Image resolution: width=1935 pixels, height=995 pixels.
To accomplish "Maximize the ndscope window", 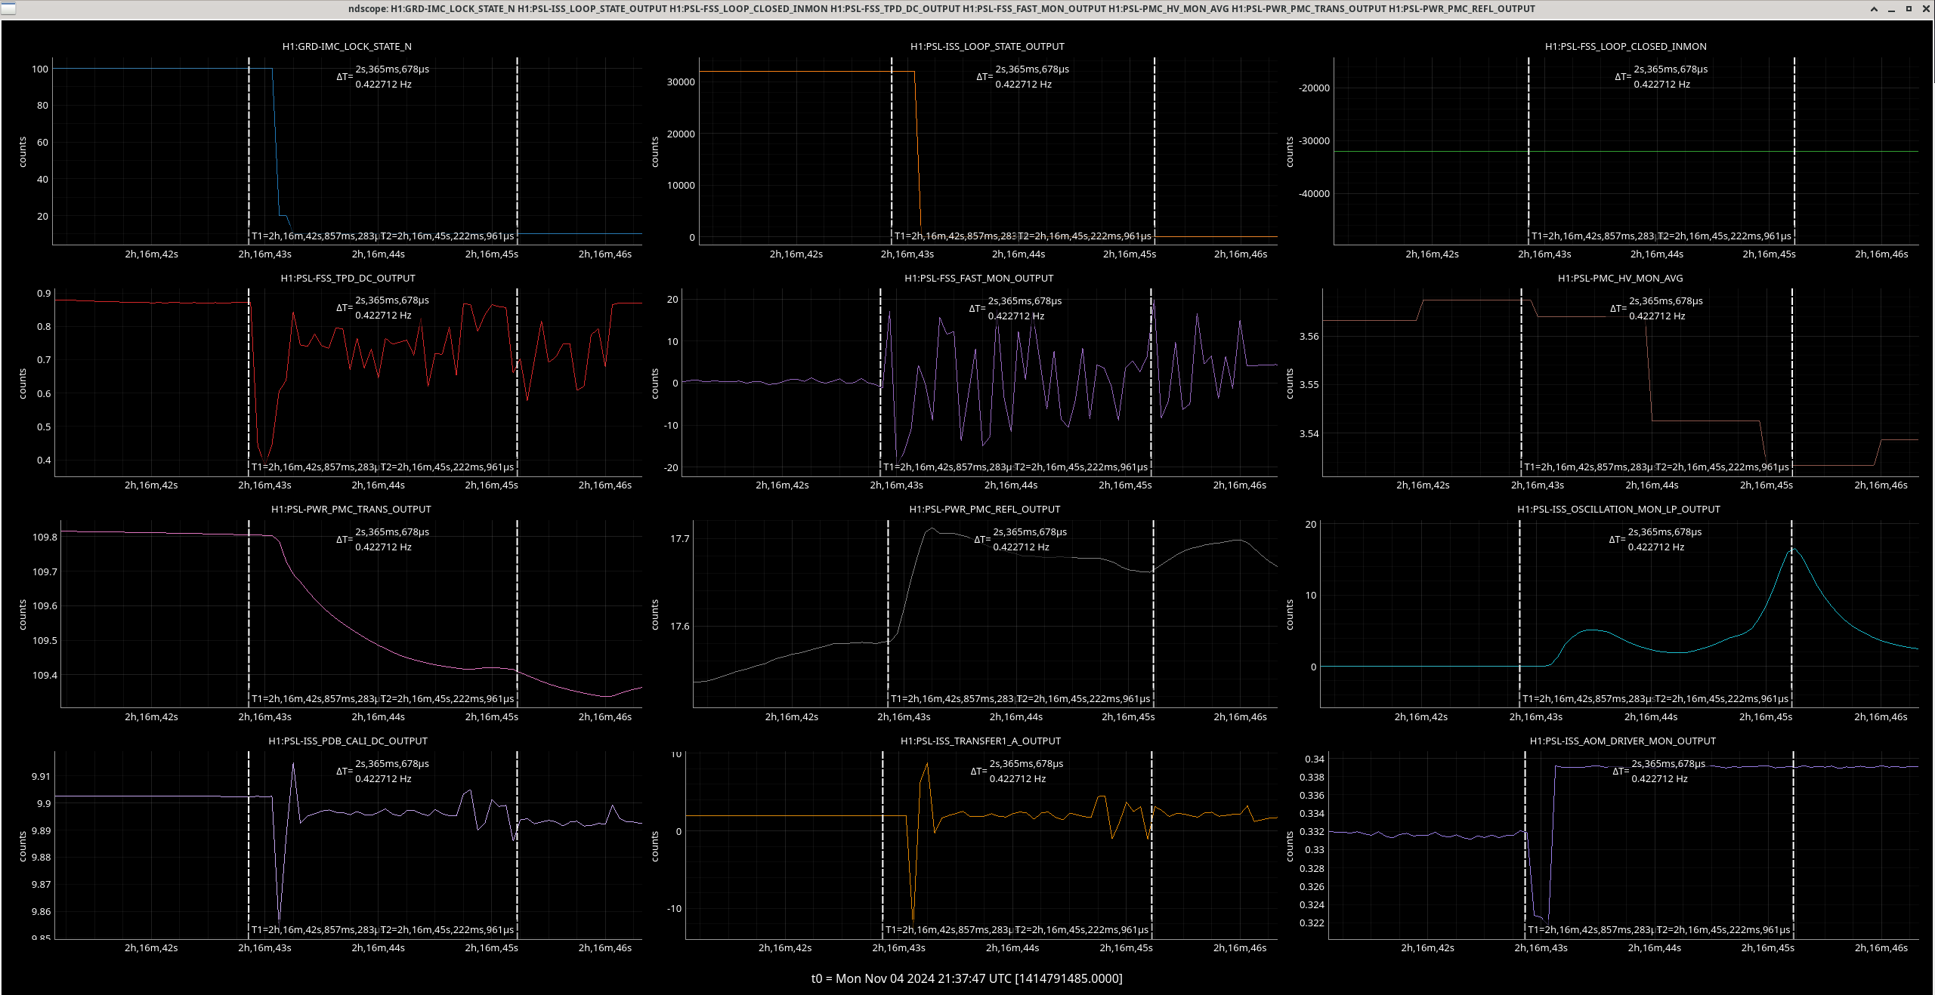I will [1909, 9].
